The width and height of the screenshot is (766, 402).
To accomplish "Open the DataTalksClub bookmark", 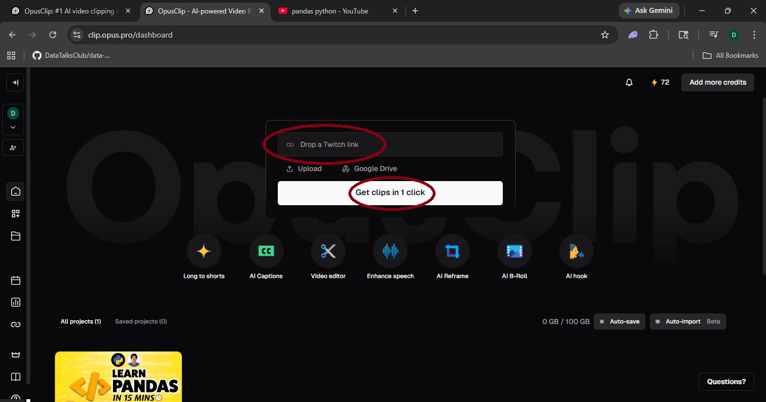I will coord(71,56).
